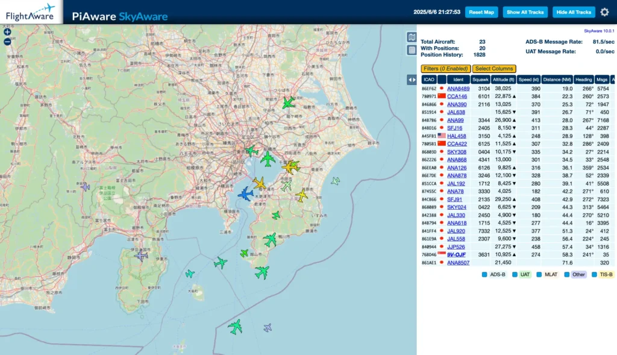Viewport: 617px width, 355px height.
Task: Click squawk value 7332 in JAL920 row
Action: coord(484,231)
